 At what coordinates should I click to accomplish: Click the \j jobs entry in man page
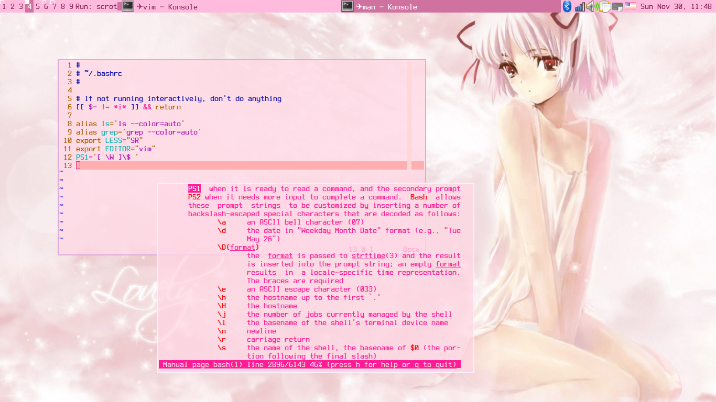coord(222,315)
